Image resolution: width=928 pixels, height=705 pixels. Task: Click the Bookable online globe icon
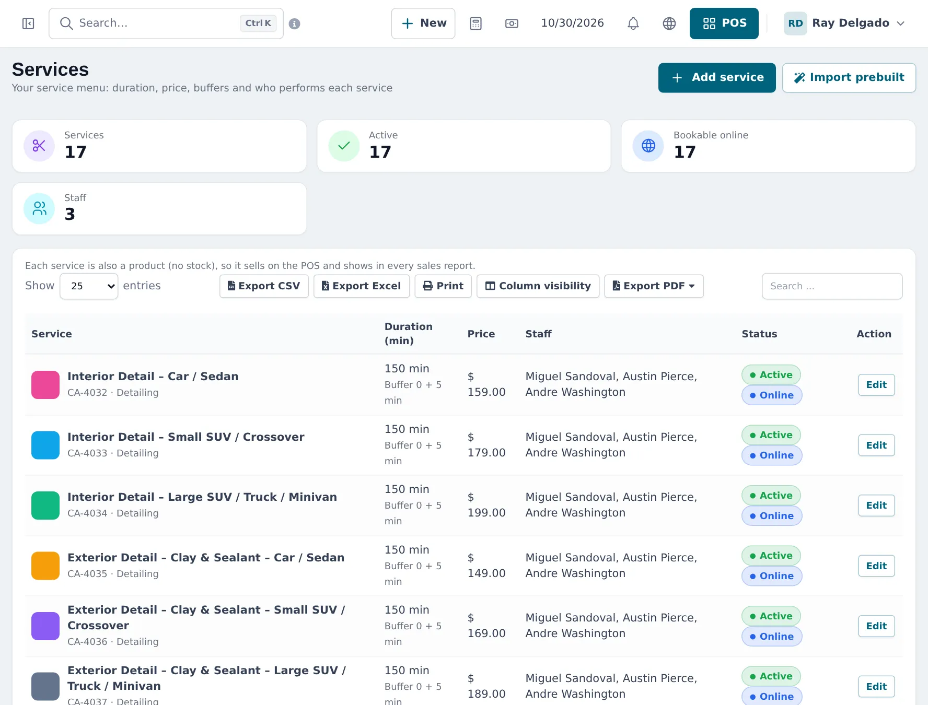pyautogui.click(x=648, y=146)
